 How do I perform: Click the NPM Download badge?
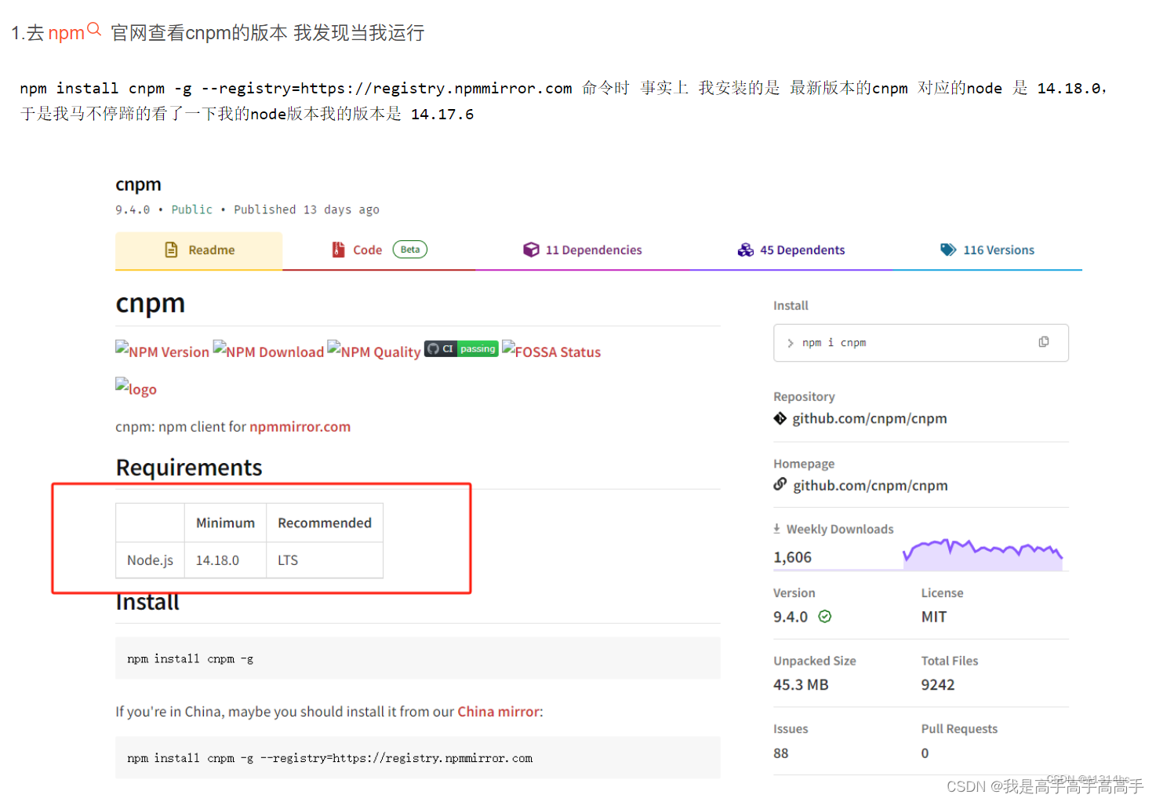coord(269,352)
